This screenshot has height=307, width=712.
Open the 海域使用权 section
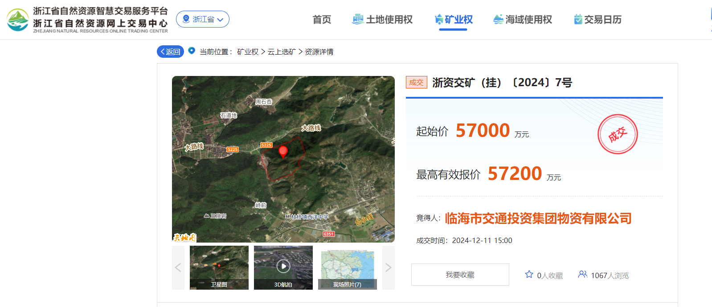tap(523, 20)
